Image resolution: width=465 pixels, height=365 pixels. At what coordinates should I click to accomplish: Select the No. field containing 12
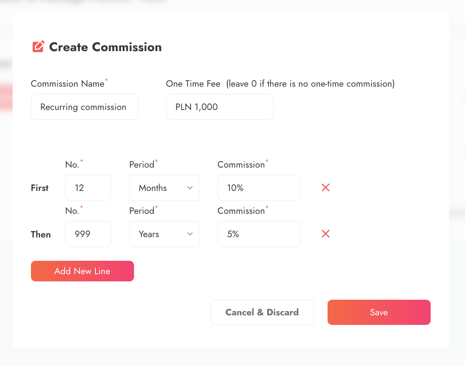(88, 187)
